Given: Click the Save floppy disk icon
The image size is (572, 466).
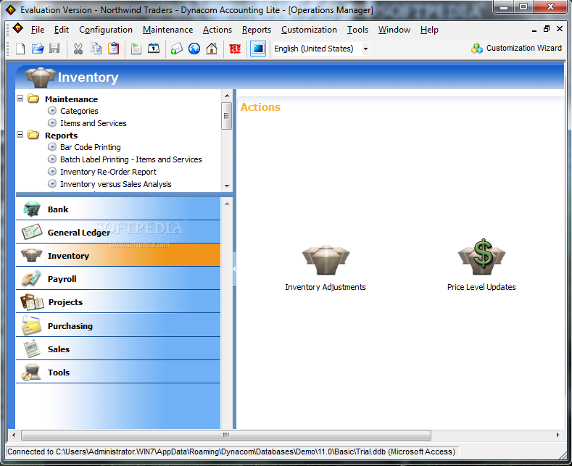Looking at the screenshot, I should coord(54,49).
